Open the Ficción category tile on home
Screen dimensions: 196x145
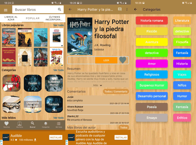33,83
